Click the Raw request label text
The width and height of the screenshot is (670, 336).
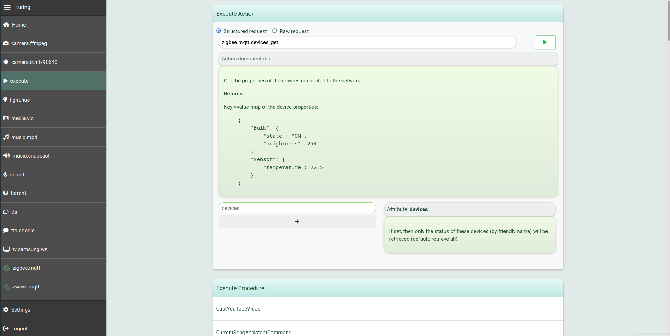[294, 31]
